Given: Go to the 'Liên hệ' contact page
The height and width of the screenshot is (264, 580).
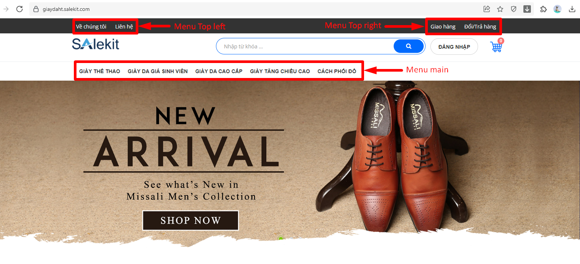Looking at the screenshot, I should pyautogui.click(x=124, y=27).
